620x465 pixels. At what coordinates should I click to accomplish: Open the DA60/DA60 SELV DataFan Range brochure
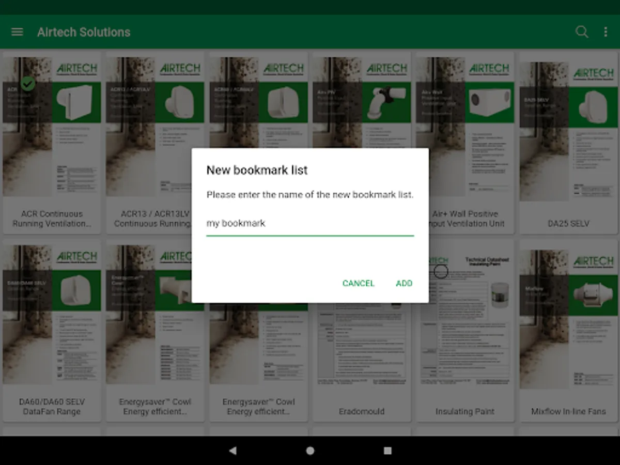52,331
